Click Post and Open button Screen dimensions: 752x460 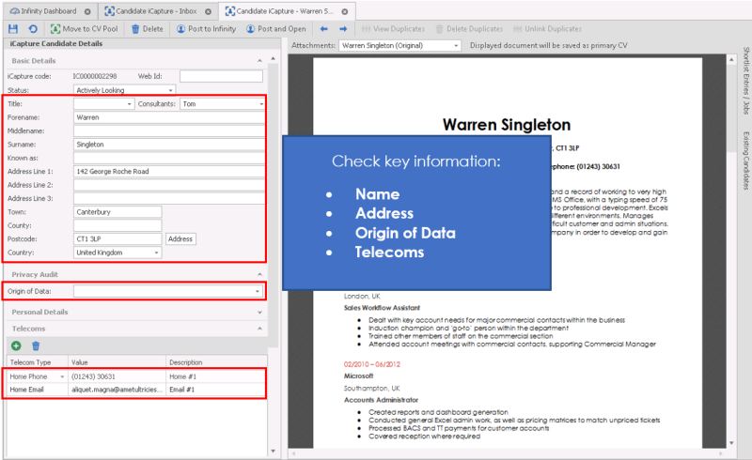[x=275, y=29]
